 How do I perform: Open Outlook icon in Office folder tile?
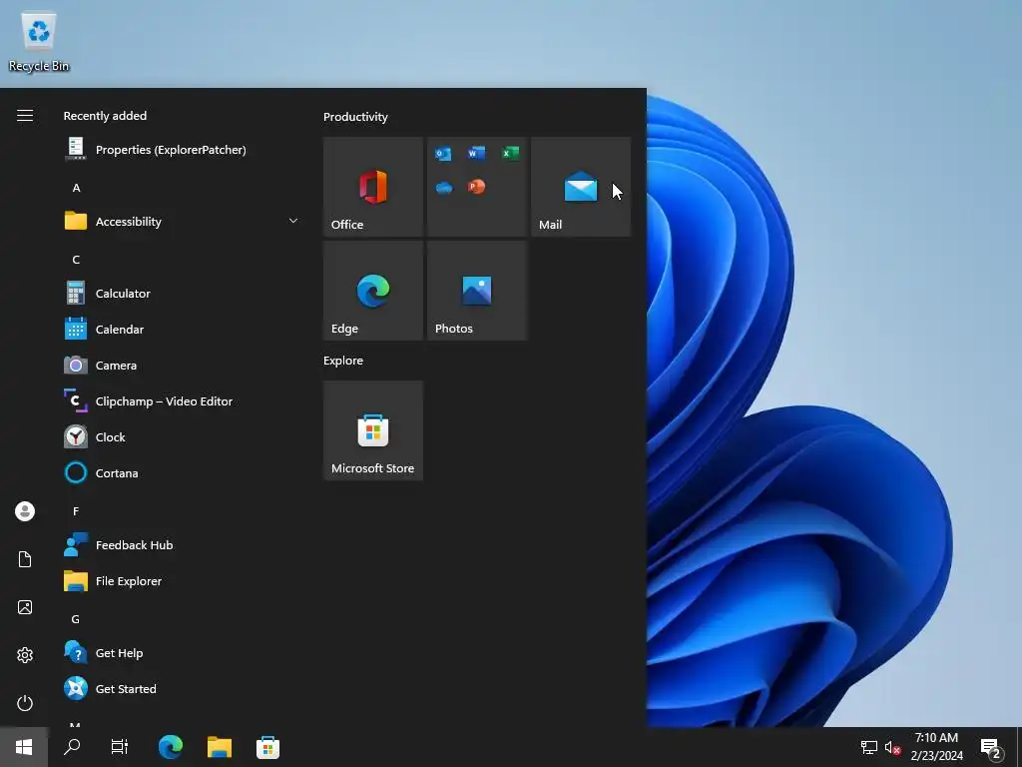coord(443,154)
